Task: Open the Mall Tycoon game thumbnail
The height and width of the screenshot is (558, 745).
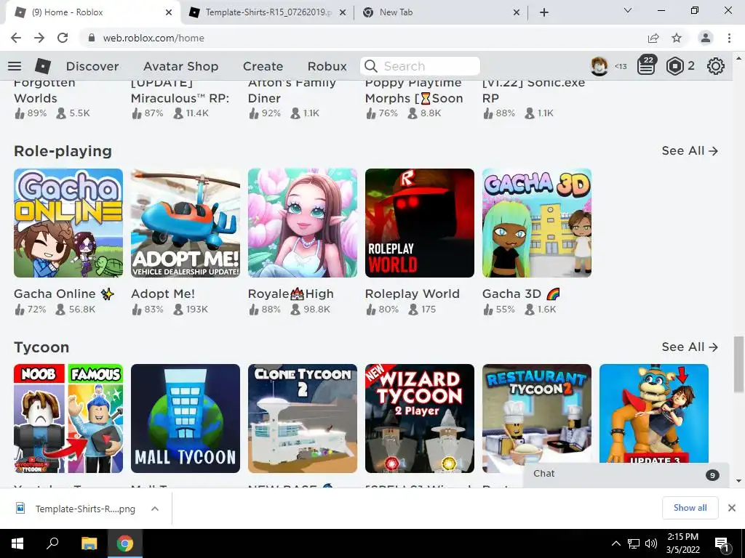Action: 186,418
